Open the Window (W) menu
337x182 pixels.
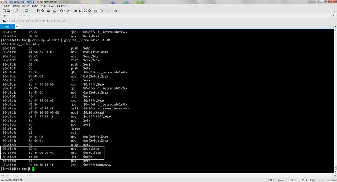(x=51, y=6)
